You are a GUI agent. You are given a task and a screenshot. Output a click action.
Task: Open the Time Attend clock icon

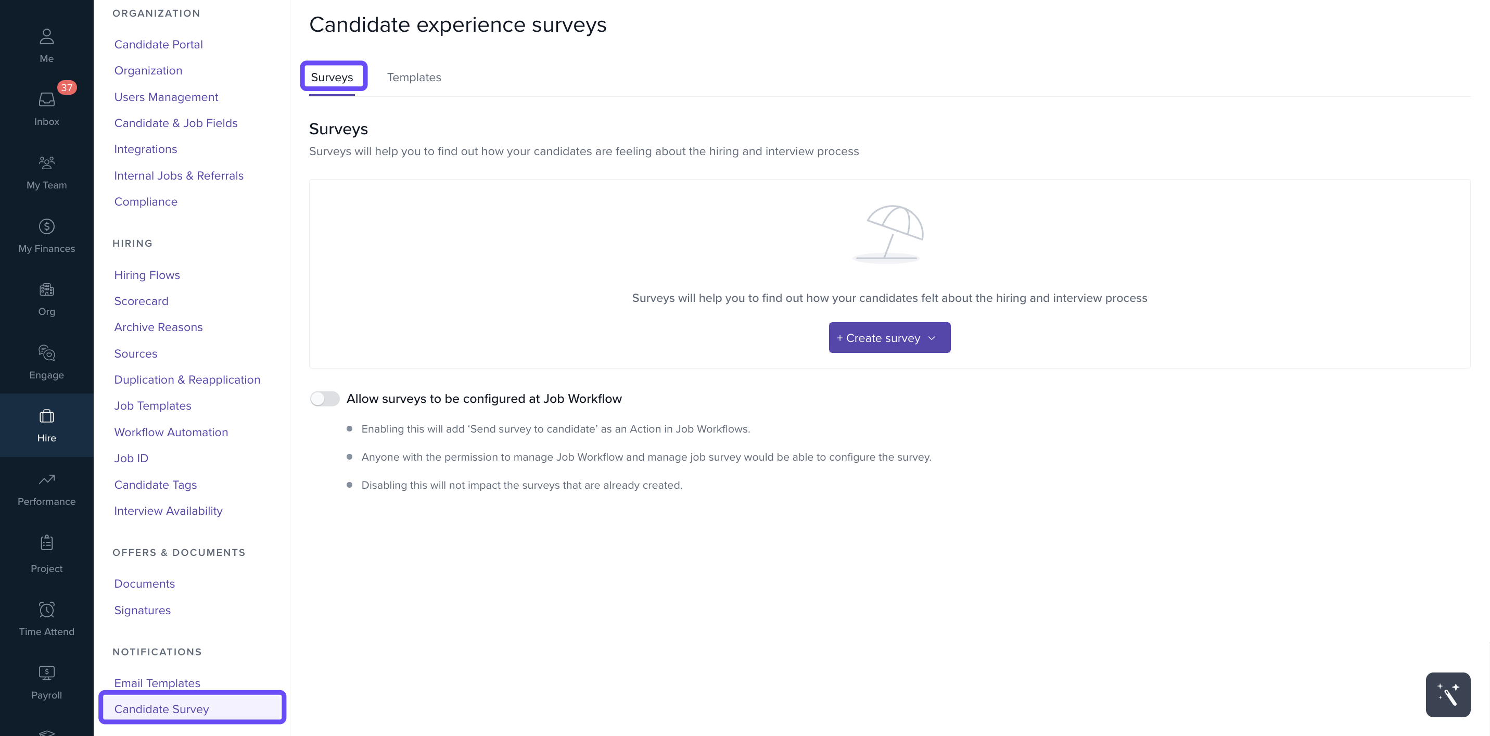click(x=46, y=610)
